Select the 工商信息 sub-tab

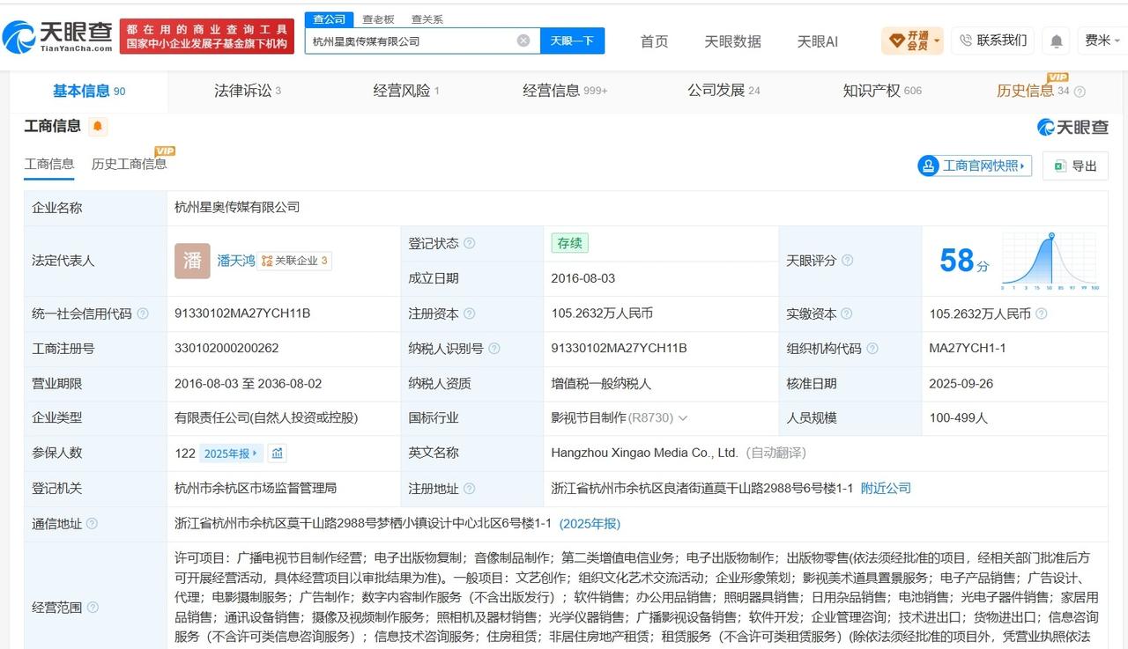[x=49, y=164]
